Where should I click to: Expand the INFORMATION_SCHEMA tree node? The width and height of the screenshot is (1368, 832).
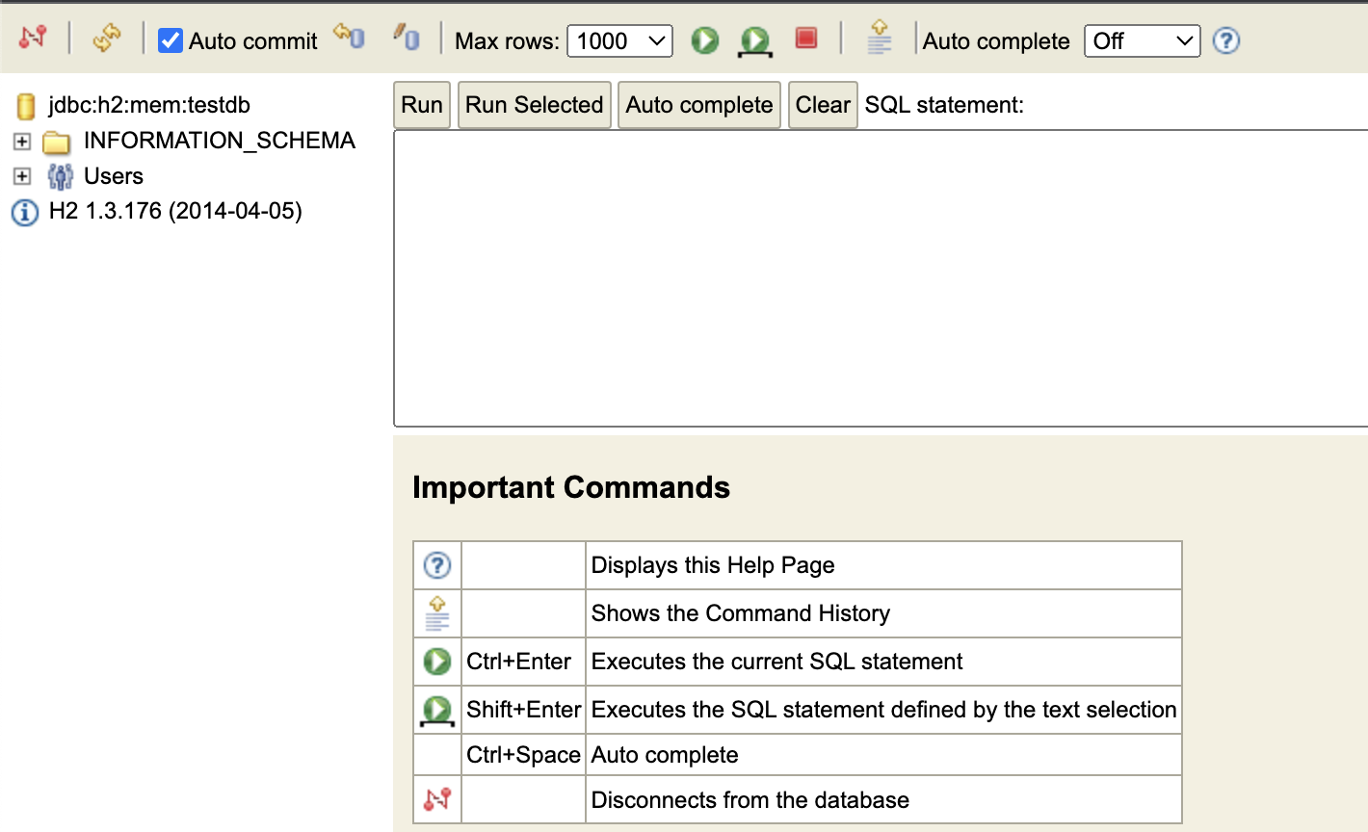point(22,142)
